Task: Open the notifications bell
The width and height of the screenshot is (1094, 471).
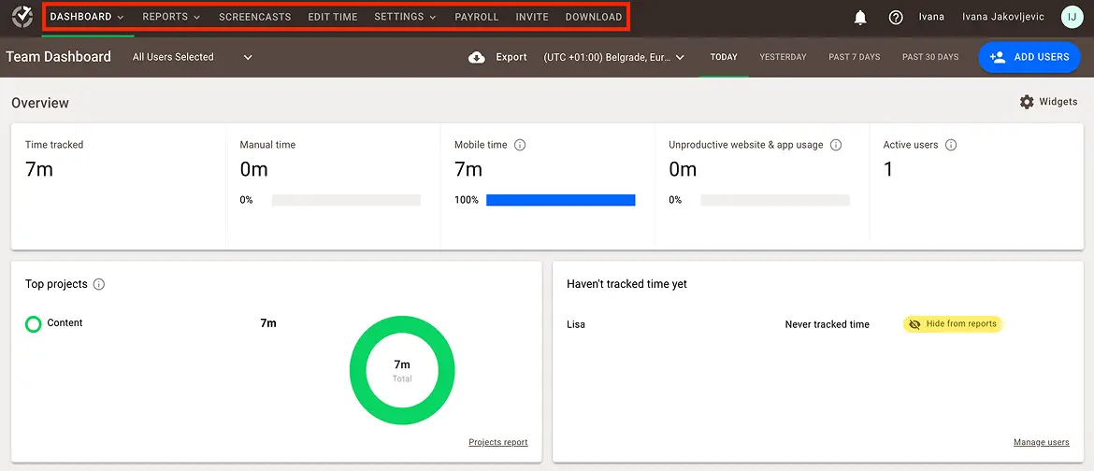Action: pos(860,17)
